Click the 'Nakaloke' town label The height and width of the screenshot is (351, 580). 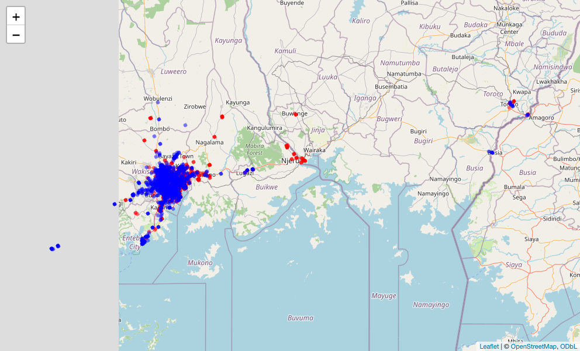coord(506,8)
